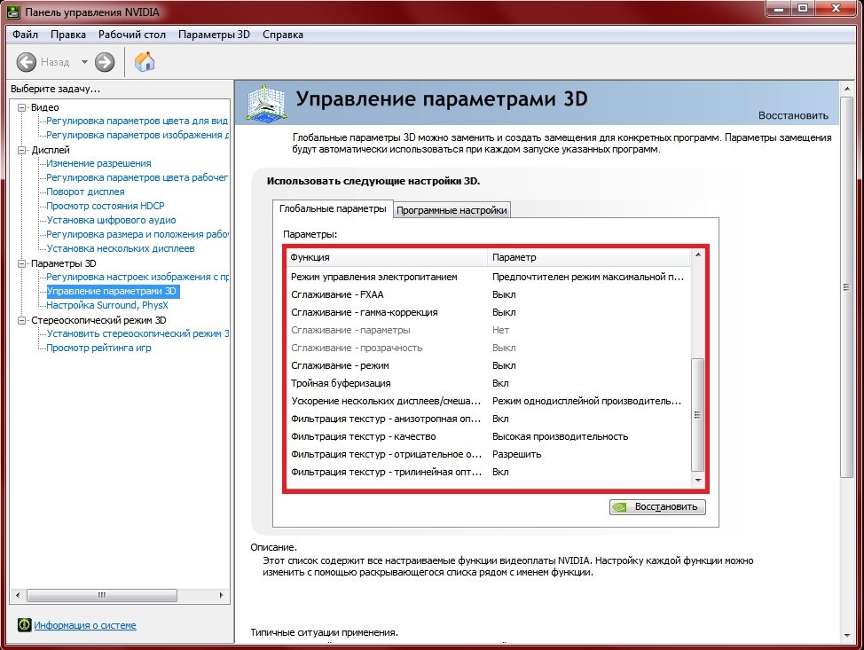Click the task tree horizontal scrollbar thumb
The image size is (864, 650).
pyautogui.click(x=102, y=596)
